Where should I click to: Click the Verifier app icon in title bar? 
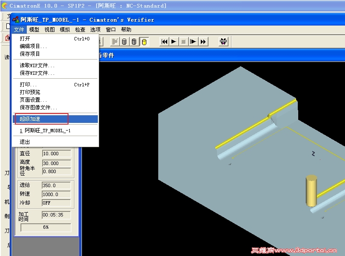16,20
